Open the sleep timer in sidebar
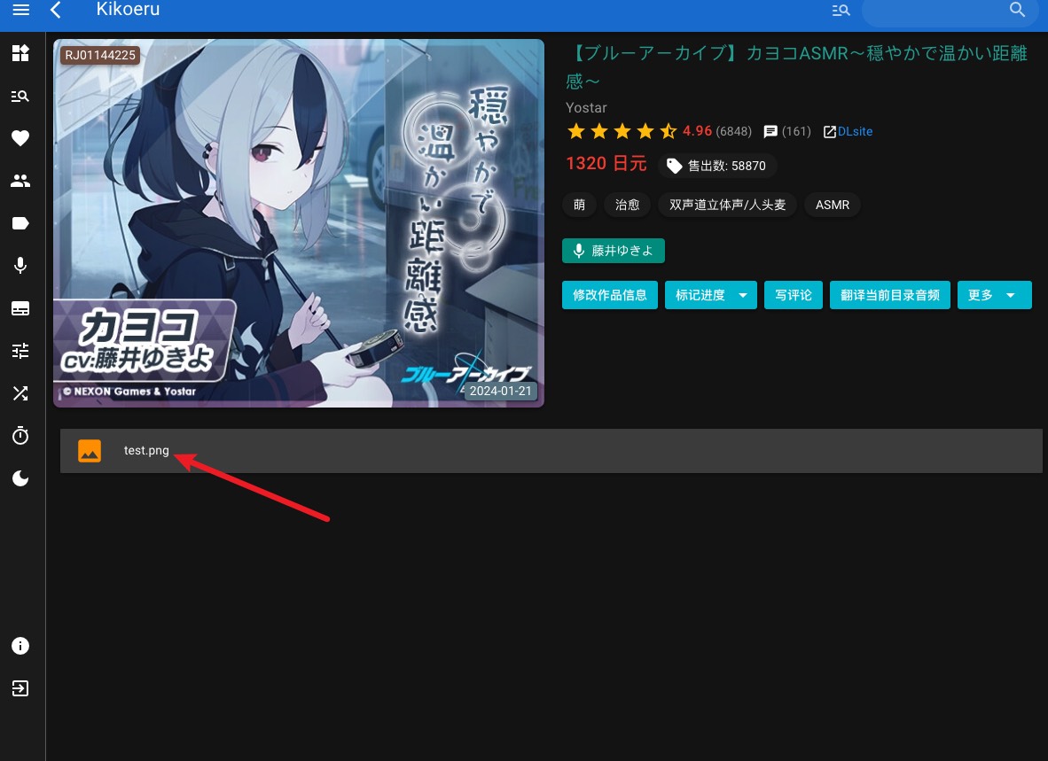The height and width of the screenshot is (761, 1048). click(20, 436)
